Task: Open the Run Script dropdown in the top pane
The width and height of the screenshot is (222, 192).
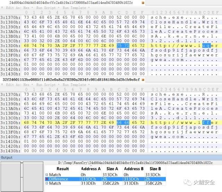Action: tap(48, 8)
